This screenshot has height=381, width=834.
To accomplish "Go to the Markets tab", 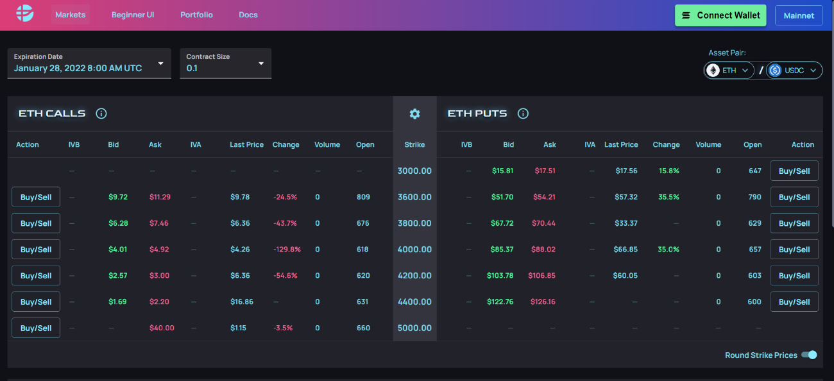I will (71, 15).
